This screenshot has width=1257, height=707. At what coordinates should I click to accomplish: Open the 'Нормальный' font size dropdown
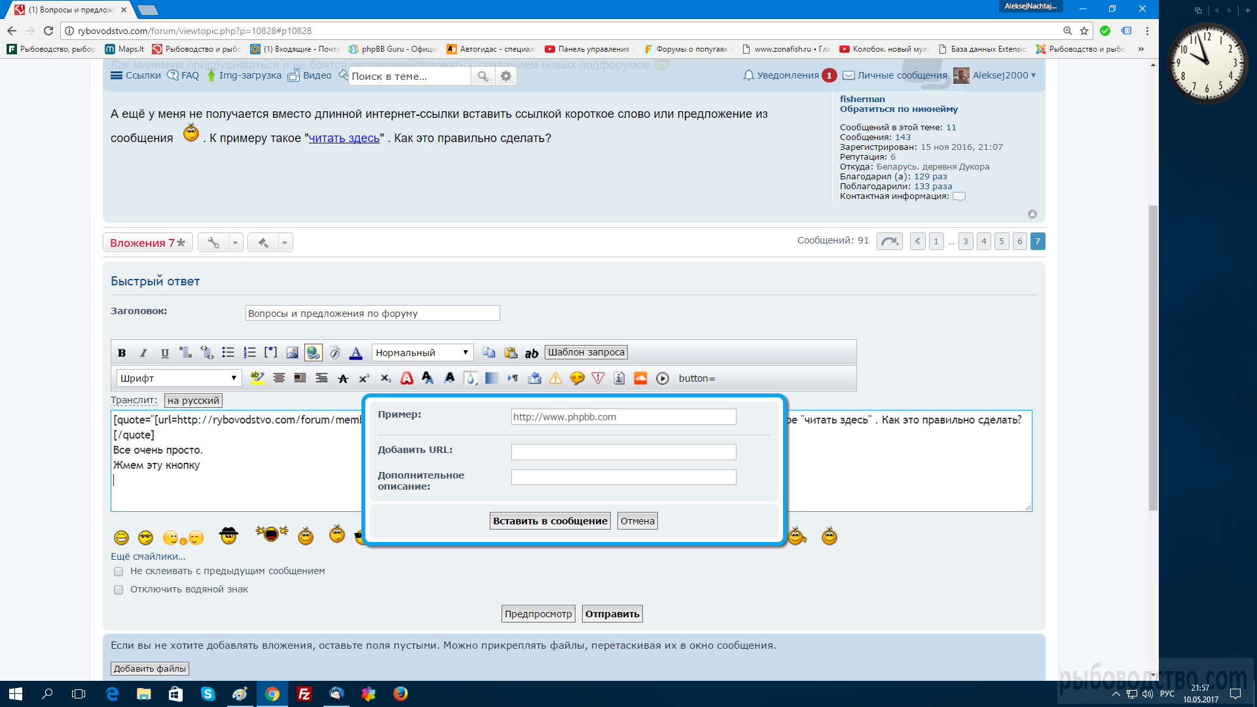point(422,353)
